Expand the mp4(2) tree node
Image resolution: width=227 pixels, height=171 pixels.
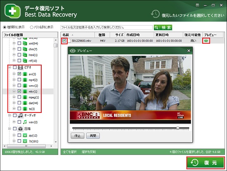(14, 80)
